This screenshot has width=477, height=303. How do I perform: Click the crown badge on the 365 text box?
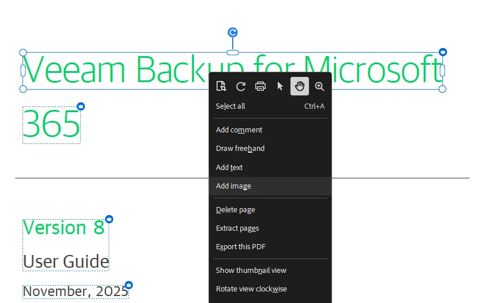point(81,106)
